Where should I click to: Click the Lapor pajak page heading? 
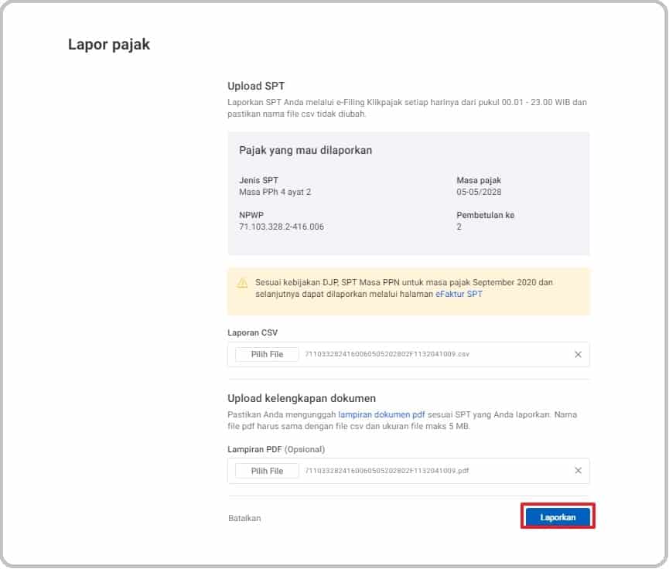point(109,45)
